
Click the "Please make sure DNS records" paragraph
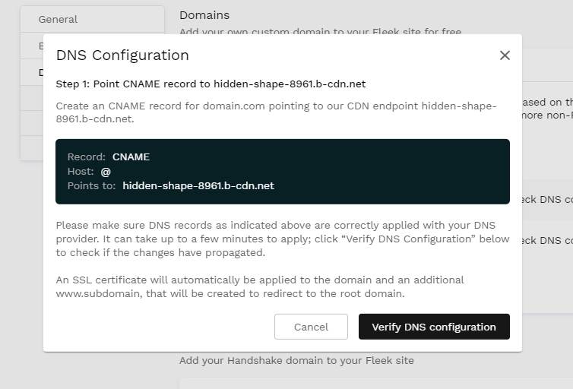coord(282,239)
